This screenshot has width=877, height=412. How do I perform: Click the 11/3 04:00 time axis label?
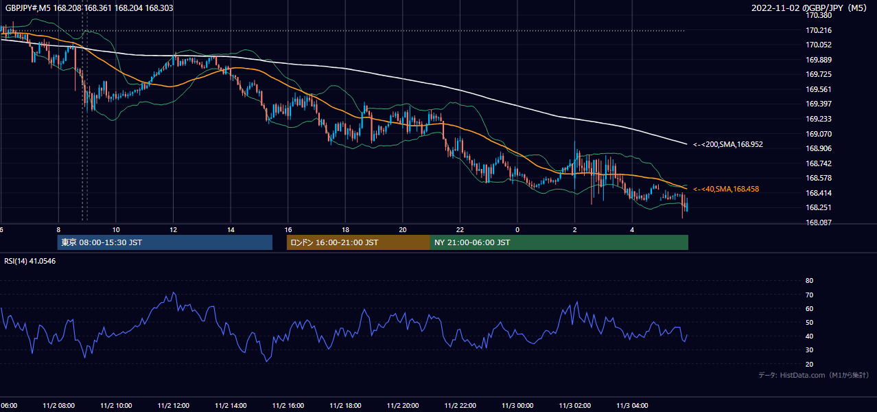[632, 405]
